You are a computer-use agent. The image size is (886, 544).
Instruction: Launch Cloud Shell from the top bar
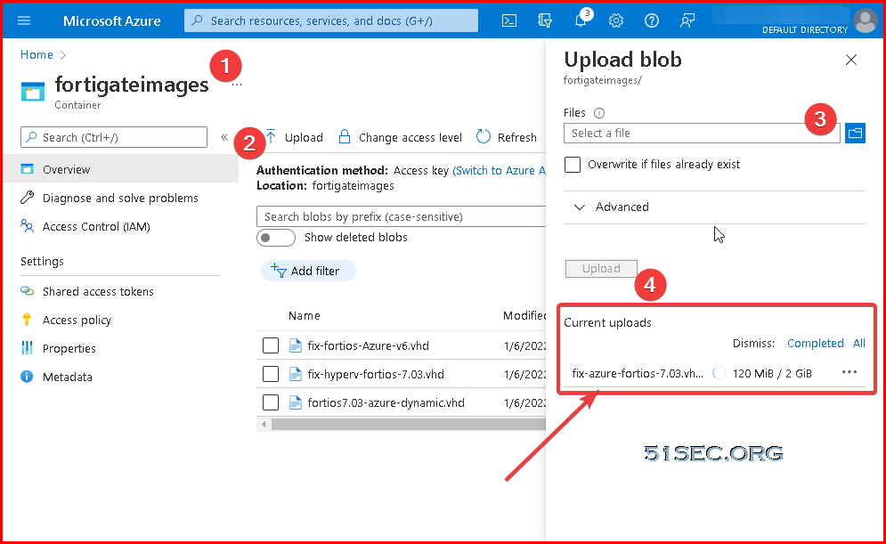pos(509,20)
